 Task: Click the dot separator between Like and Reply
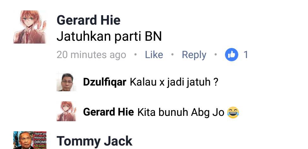coord(172,54)
